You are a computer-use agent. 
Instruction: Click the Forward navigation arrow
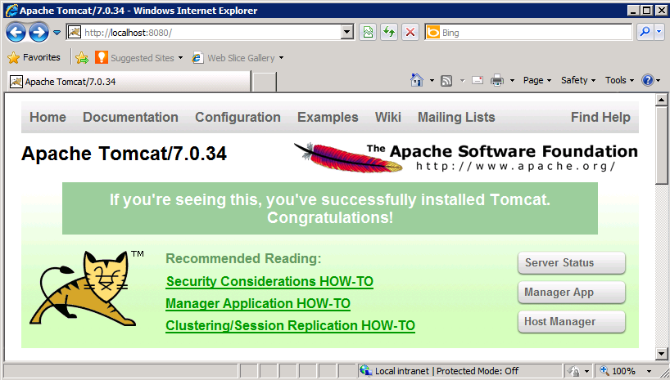click(38, 33)
